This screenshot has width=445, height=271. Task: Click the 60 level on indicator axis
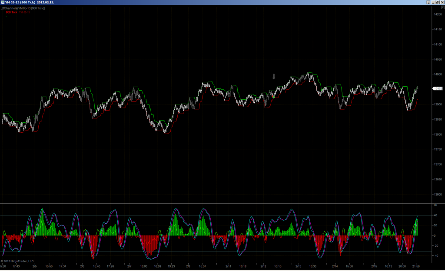pos(435,205)
